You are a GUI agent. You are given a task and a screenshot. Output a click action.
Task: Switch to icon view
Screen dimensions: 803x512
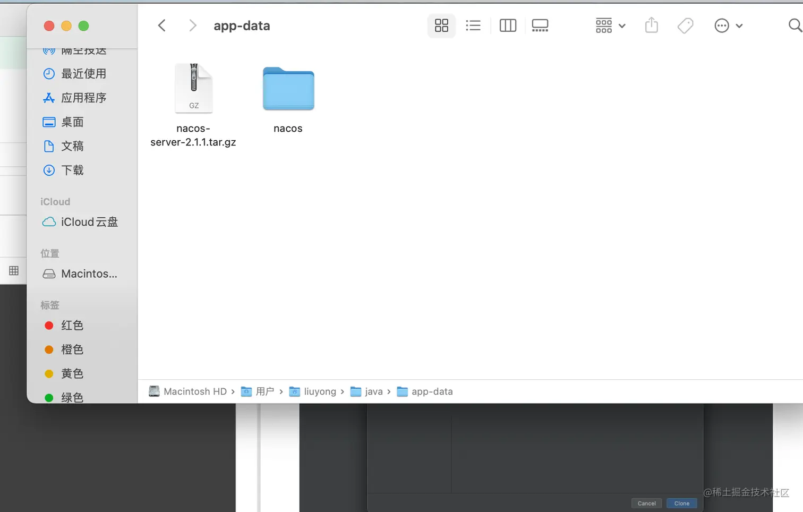point(441,25)
